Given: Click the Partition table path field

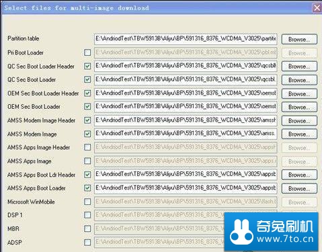Looking at the screenshot, I should point(186,39).
